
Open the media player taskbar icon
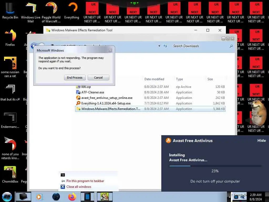39,197
